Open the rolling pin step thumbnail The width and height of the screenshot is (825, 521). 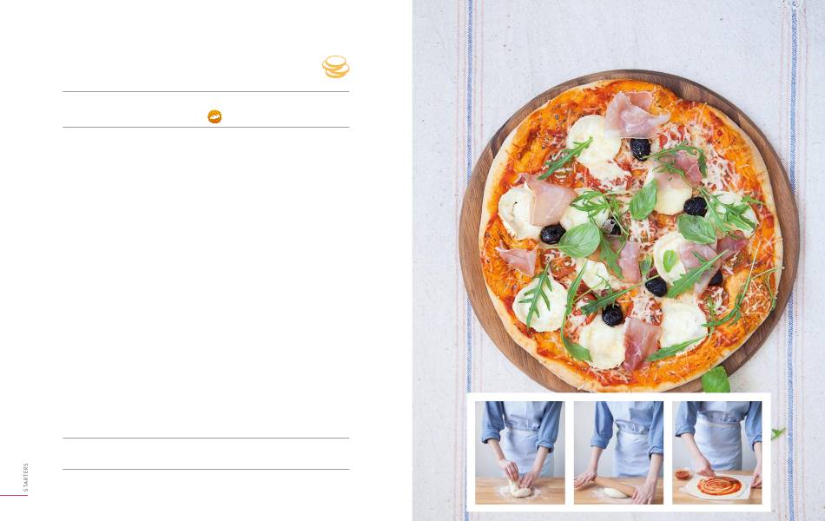pyautogui.click(x=618, y=452)
